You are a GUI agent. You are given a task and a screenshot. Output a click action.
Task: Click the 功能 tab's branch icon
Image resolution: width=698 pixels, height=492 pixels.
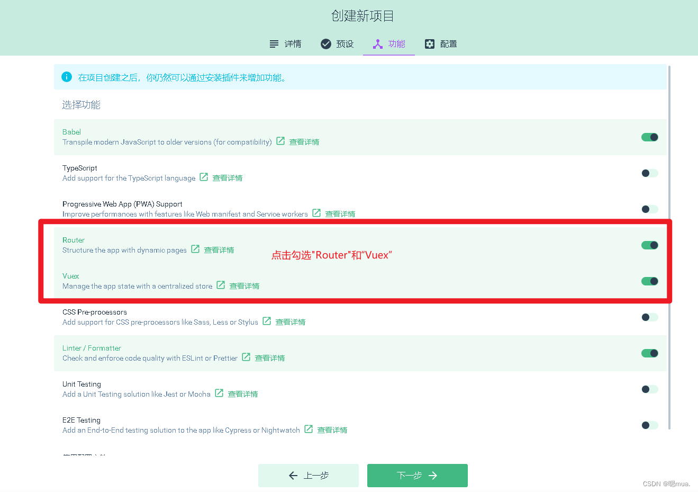[378, 44]
